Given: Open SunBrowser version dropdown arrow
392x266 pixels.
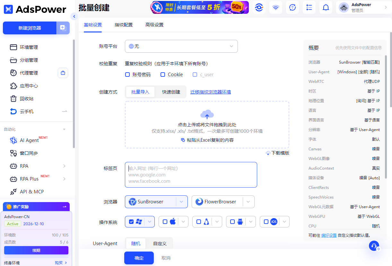Looking at the screenshot, I should coord(182,202).
